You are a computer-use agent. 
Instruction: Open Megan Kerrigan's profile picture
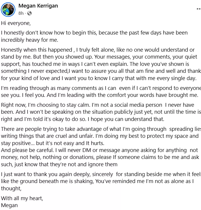tap(8, 10)
